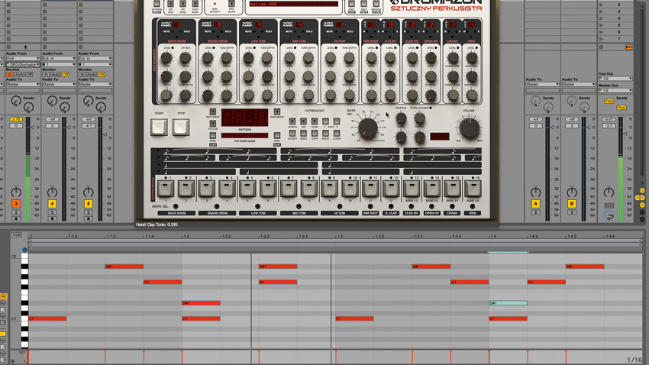Click the Drumazon START button
The width and height of the screenshot is (649, 365).
tap(159, 127)
